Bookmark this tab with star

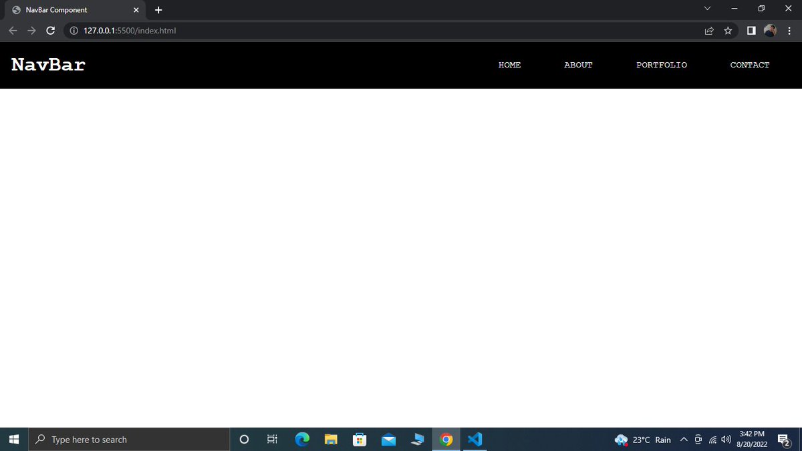[728, 31]
